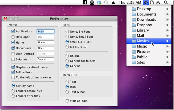Select Generic for folders
This screenshot has height=110, width=174.
pos(67,61)
